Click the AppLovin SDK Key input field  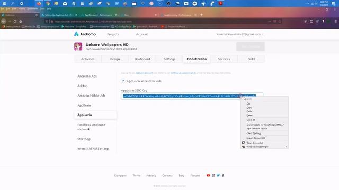[x=192, y=96]
